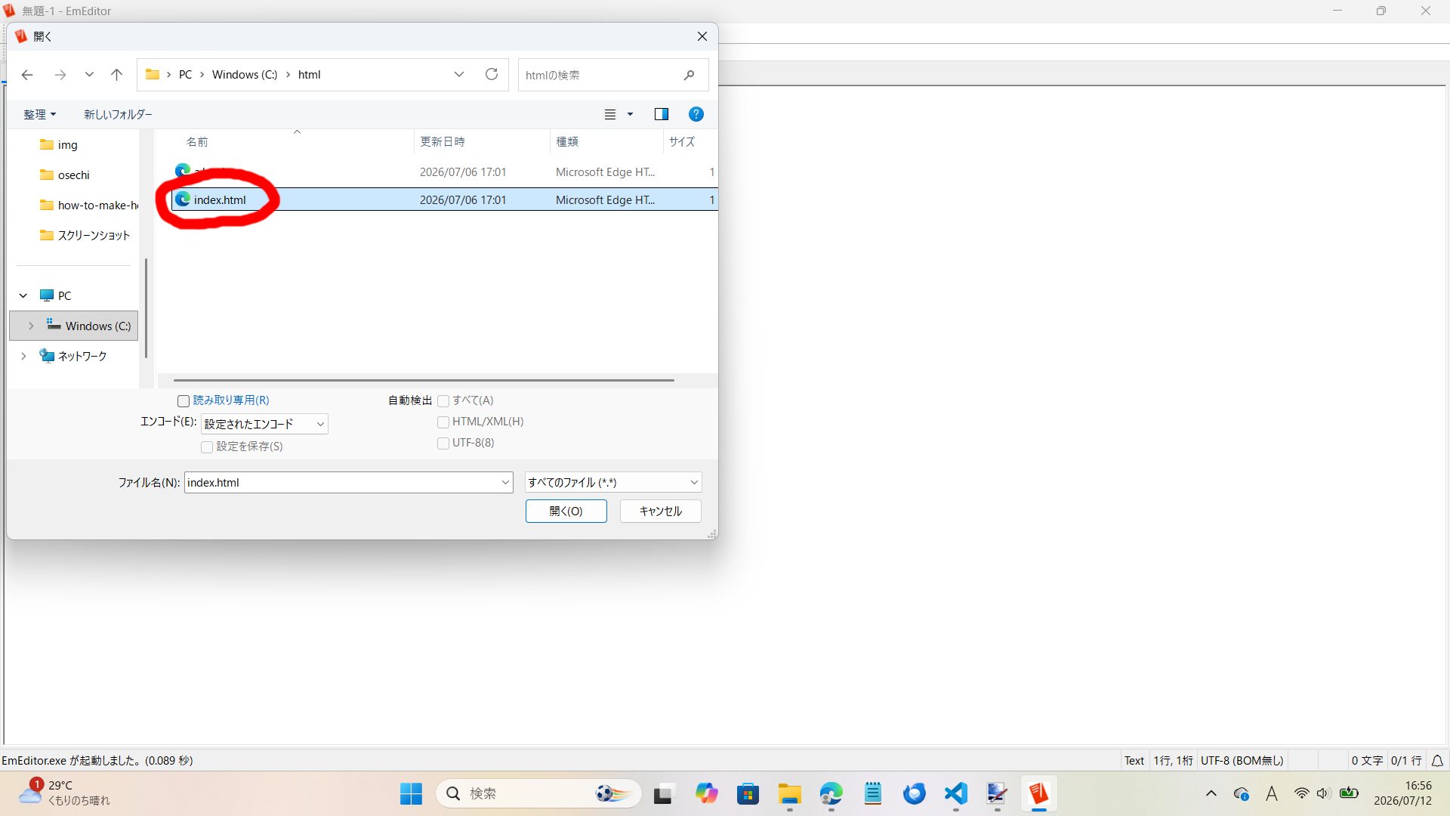Viewport: 1450px width, 816px height.
Task: Enable the 読み取り専用(R) checkbox
Action: [184, 401]
